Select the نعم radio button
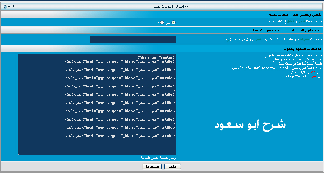Image resolution: width=324 pixels, height=173 pixels. 173,23
